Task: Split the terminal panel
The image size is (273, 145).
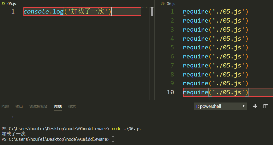Action: click(x=266, y=106)
